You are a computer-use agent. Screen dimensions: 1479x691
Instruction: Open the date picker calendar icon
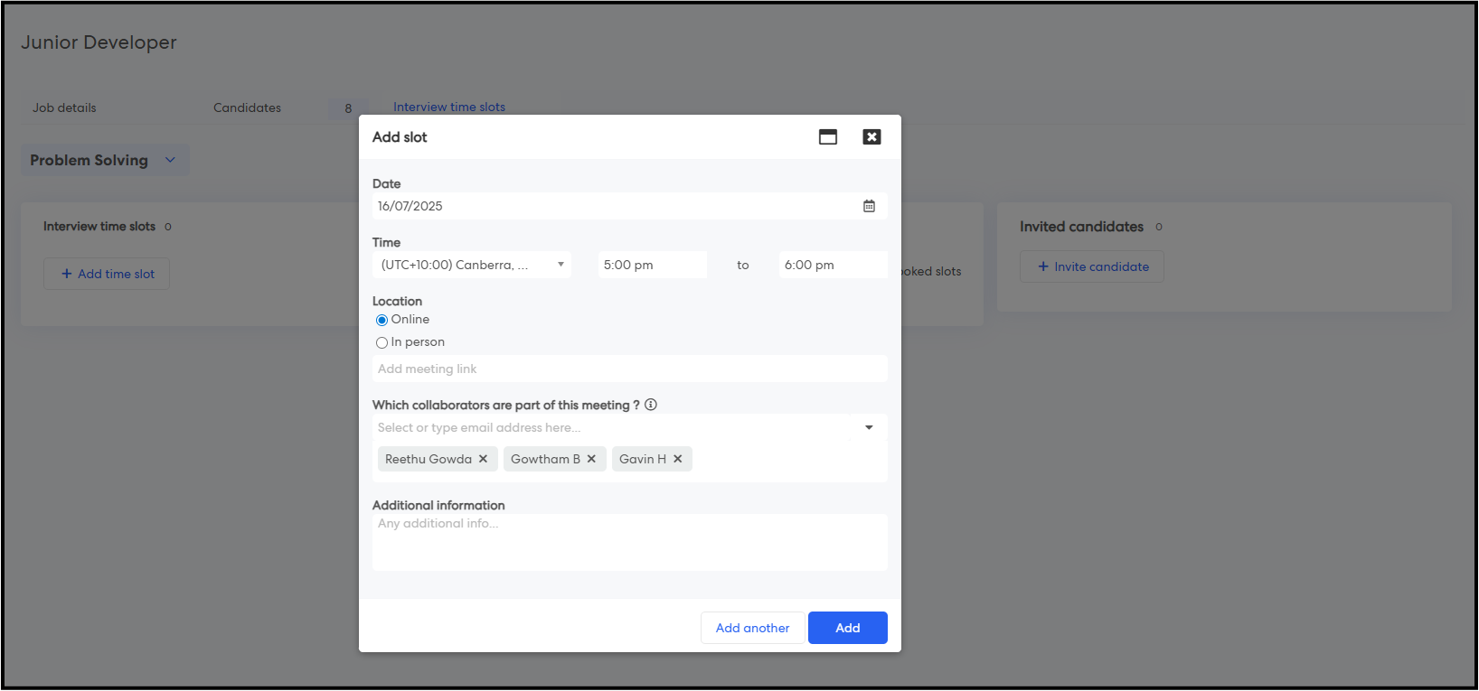[x=869, y=206]
